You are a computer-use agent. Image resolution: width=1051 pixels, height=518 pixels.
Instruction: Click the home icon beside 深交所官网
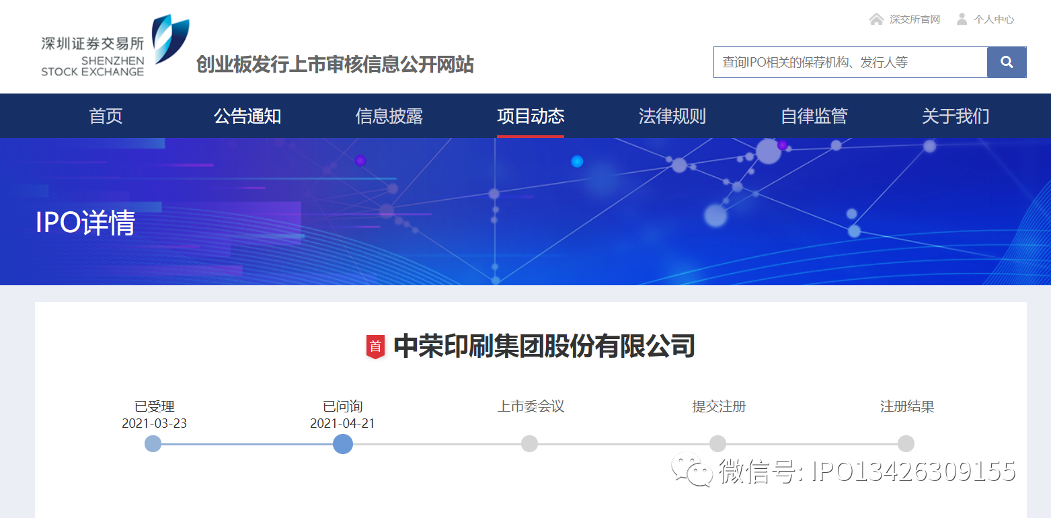876,19
